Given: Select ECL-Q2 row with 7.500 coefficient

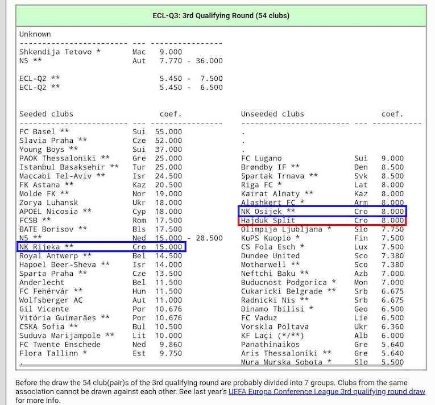Looking at the screenshot, I should point(121,78).
